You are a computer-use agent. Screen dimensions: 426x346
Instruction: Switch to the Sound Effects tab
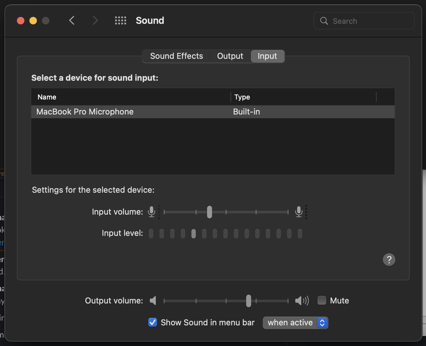coord(176,56)
